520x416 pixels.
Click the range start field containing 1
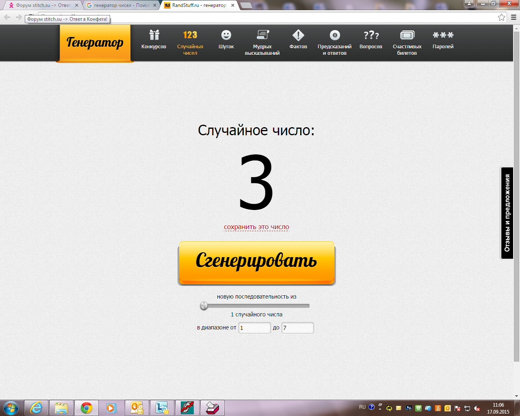[254, 328]
